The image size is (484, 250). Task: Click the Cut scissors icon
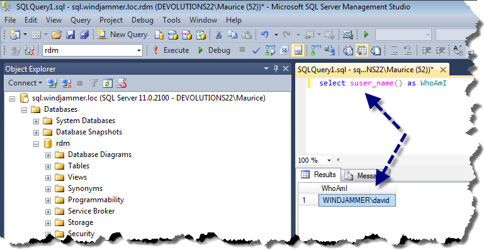pyautogui.click(x=218, y=35)
